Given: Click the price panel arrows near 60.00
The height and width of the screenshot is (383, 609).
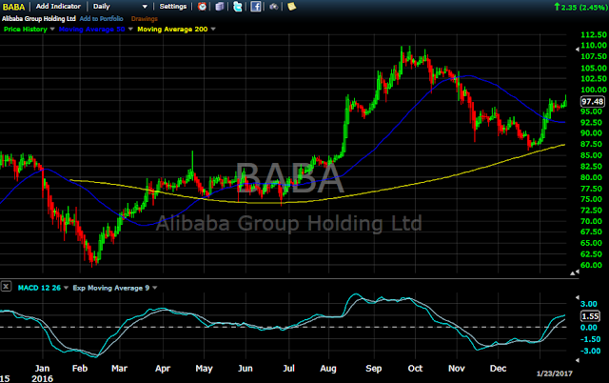Looking at the screenshot, I should (x=575, y=273).
